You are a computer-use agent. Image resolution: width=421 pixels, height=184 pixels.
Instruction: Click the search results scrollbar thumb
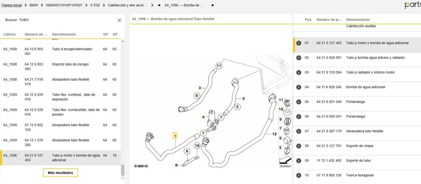pos(123,170)
